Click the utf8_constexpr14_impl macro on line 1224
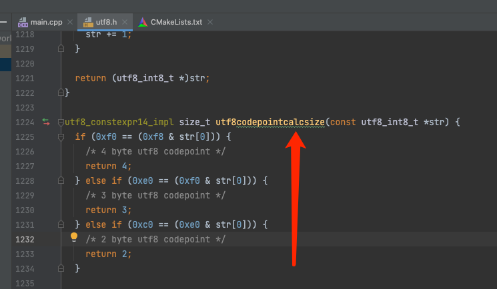Screen dimensions: 497x289 119,122
